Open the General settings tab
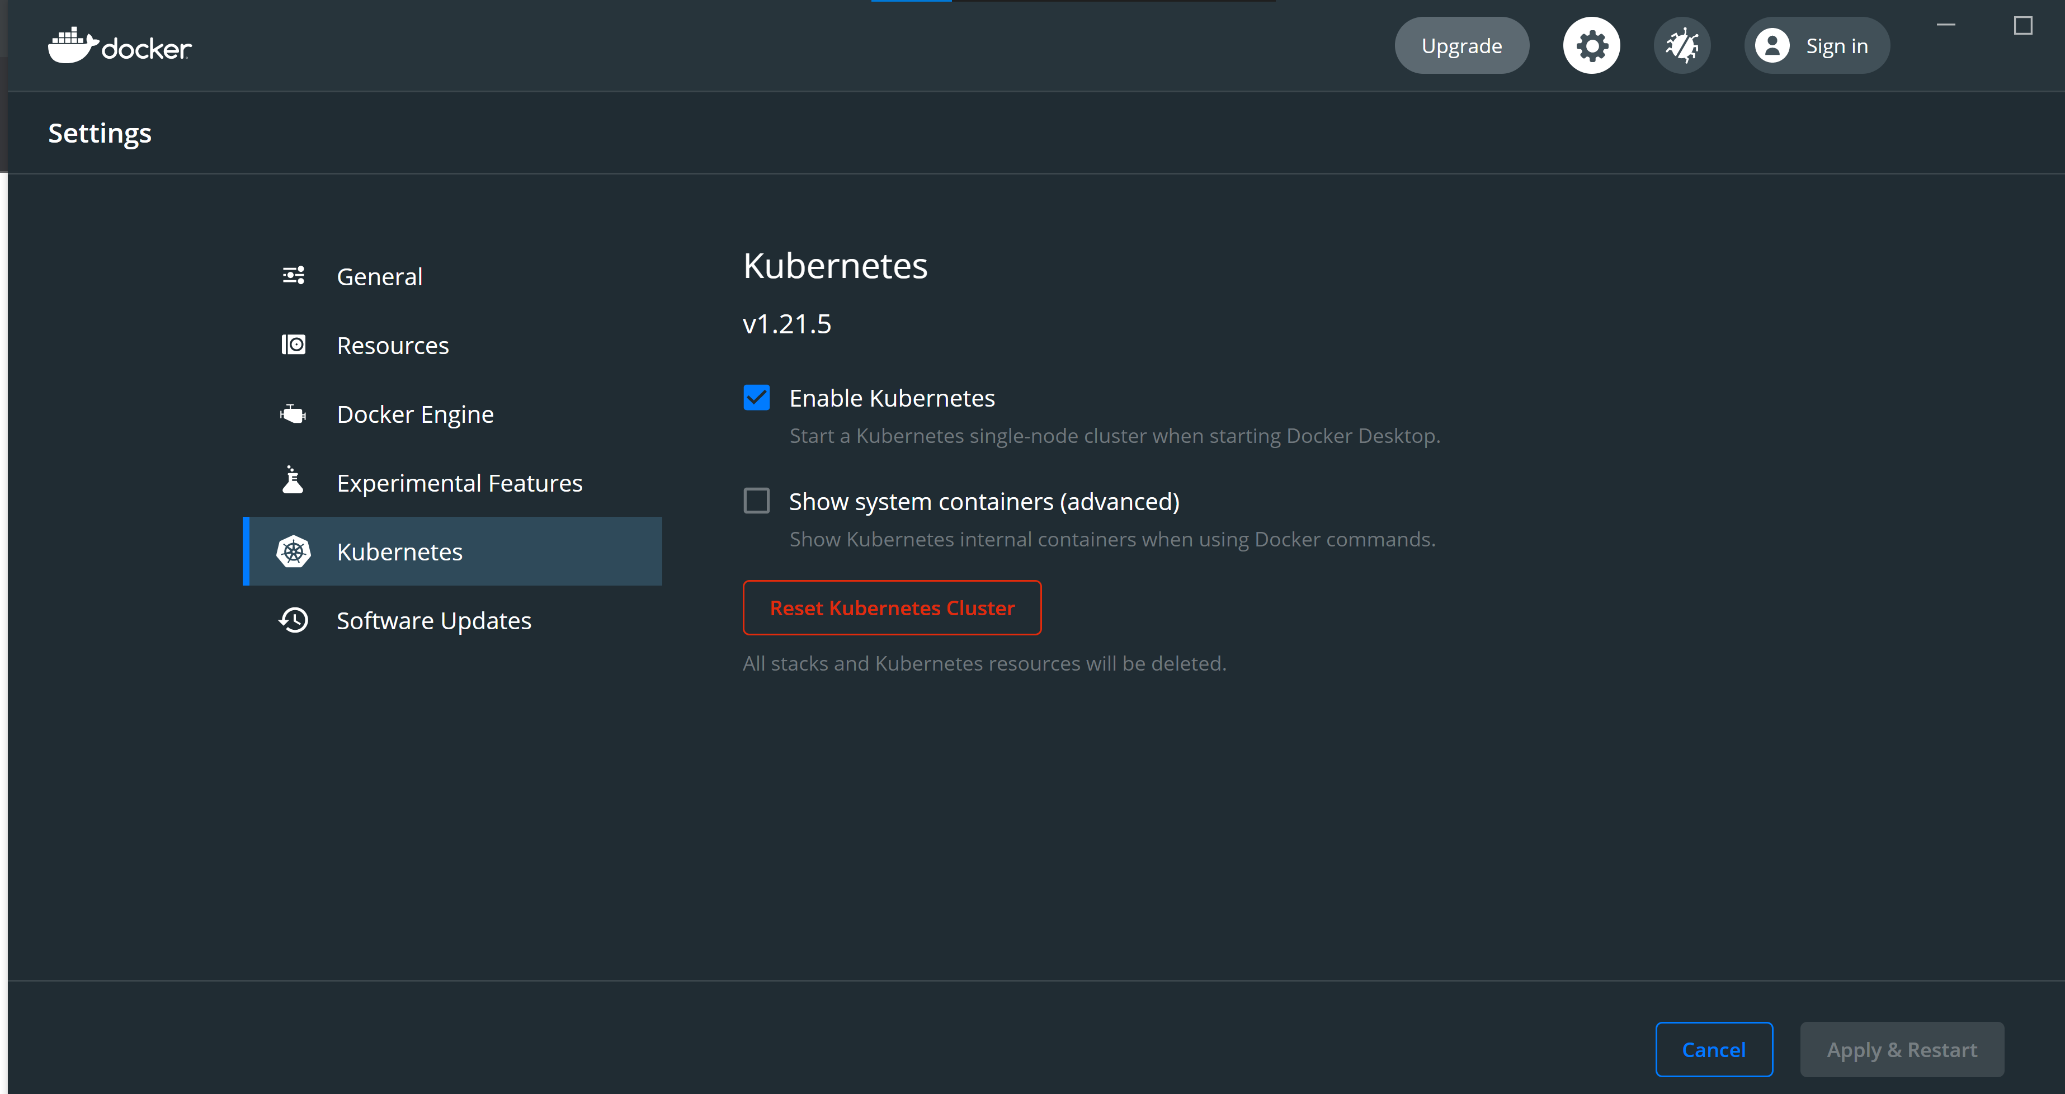 click(x=379, y=276)
